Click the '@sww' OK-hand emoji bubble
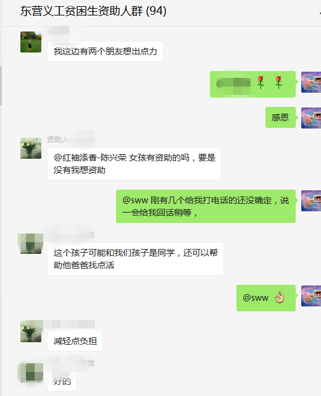 point(266,298)
